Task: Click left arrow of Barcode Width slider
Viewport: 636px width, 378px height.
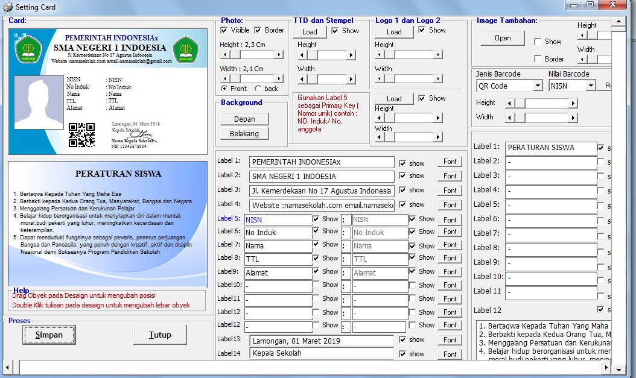Action: (x=510, y=118)
